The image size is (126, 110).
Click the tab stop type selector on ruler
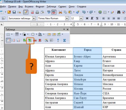click(x=2, y=24)
